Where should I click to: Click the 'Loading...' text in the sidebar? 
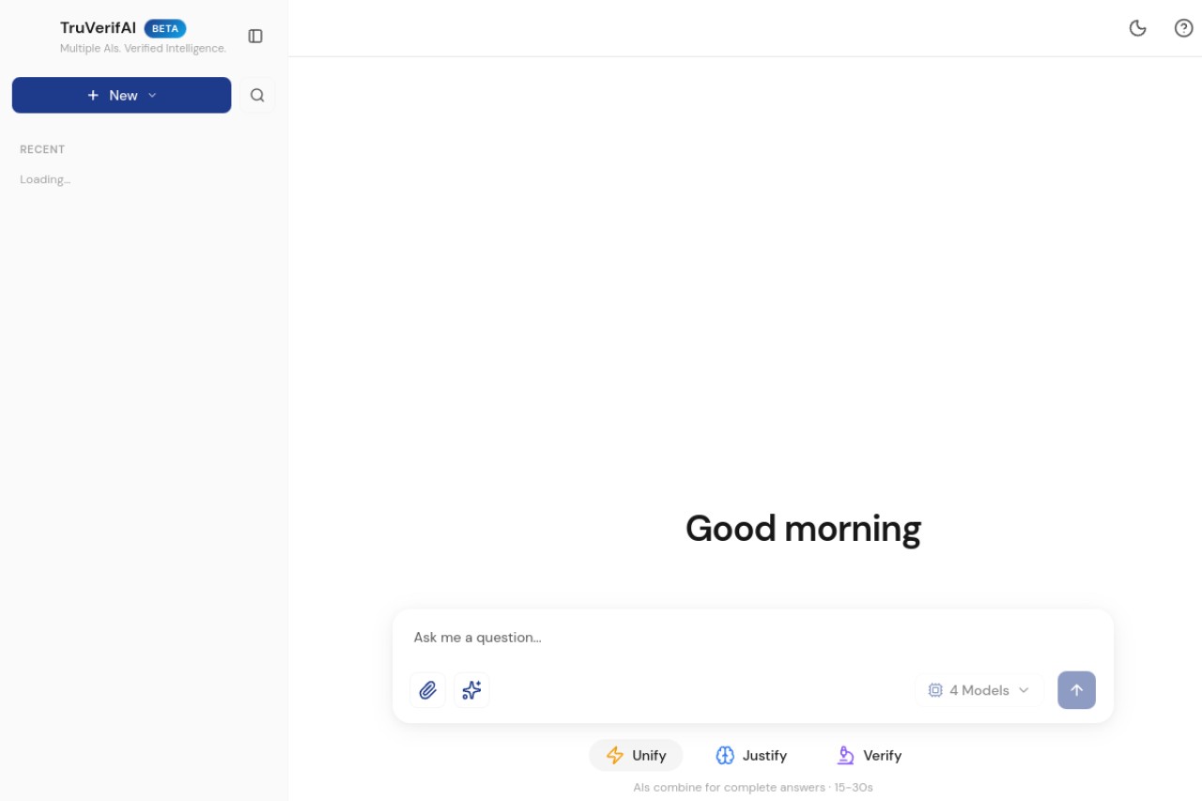[45, 179]
